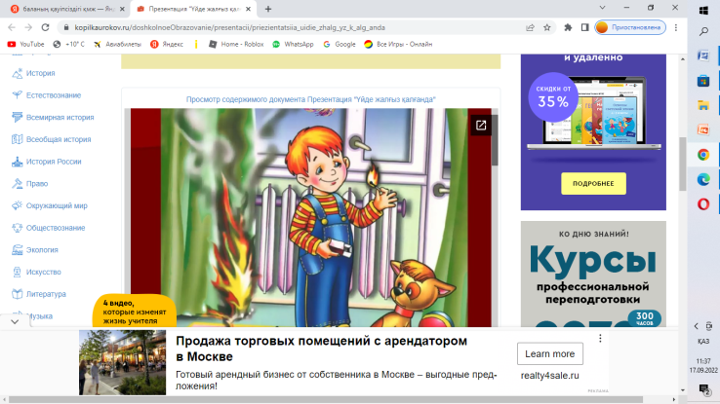
Task: Open the Google bookmark
Action: click(340, 45)
